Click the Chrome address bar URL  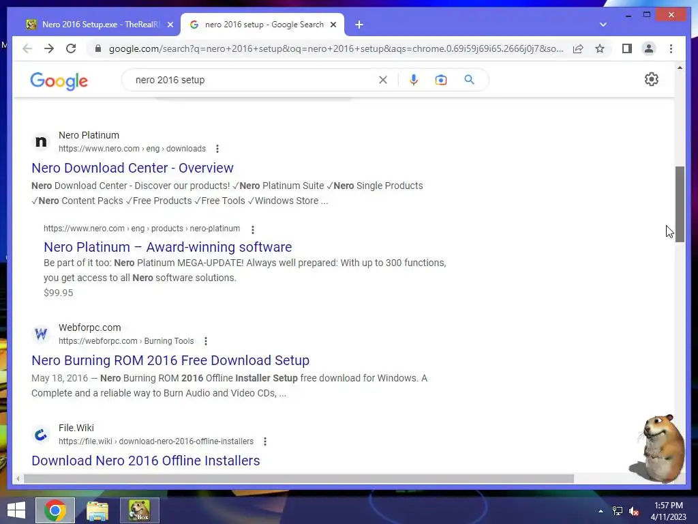coord(335,48)
